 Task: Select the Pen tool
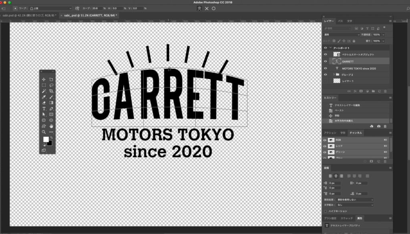coord(51,109)
